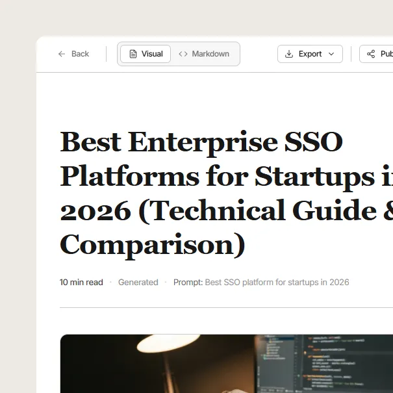Click the "Generated" status text

point(138,282)
